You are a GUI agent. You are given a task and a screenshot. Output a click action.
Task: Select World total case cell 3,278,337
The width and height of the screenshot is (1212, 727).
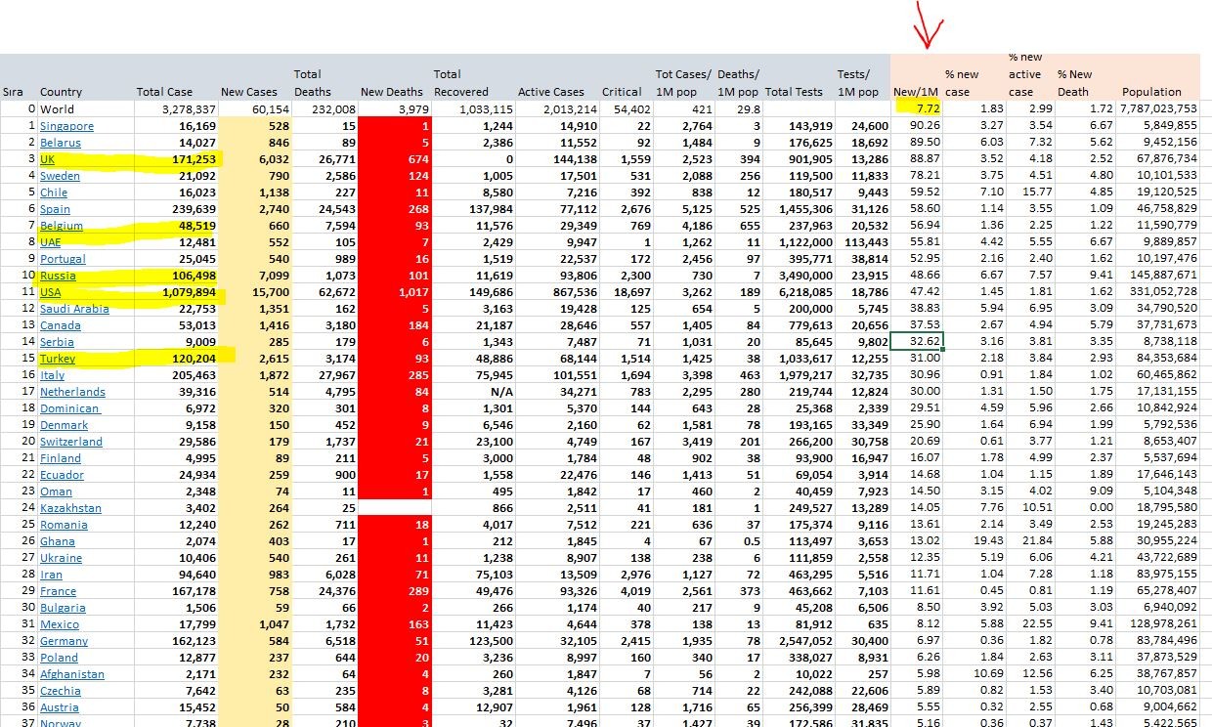pos(176,109)
